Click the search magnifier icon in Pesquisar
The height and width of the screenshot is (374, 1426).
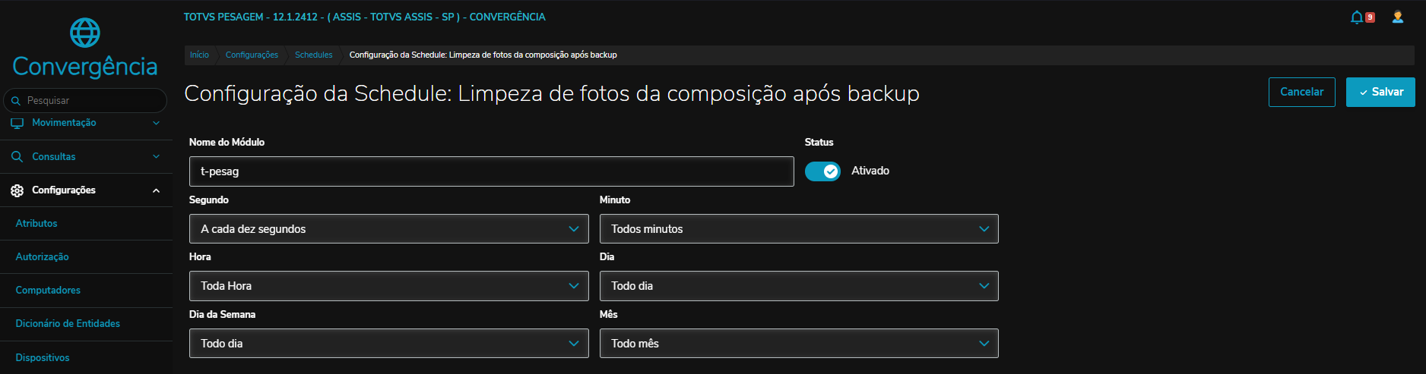16,101
